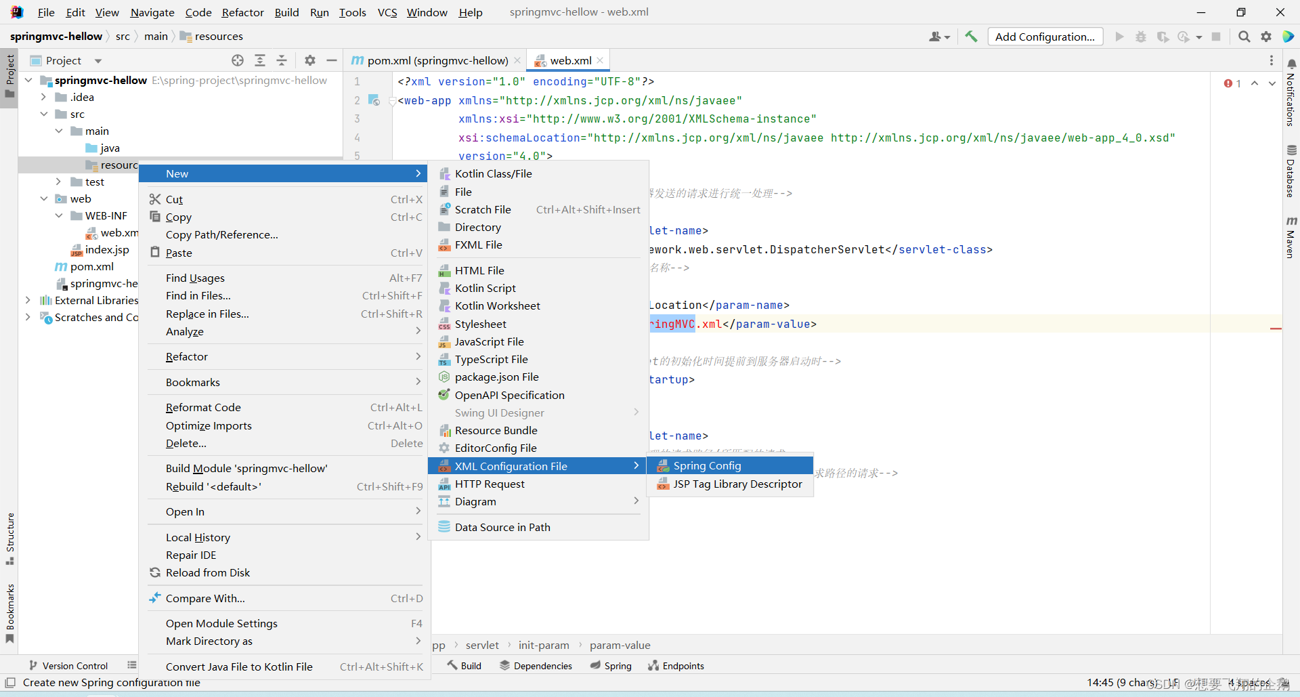Expand All icon in Project panel
Viewport: 1300px width, 697px height.
260,60
